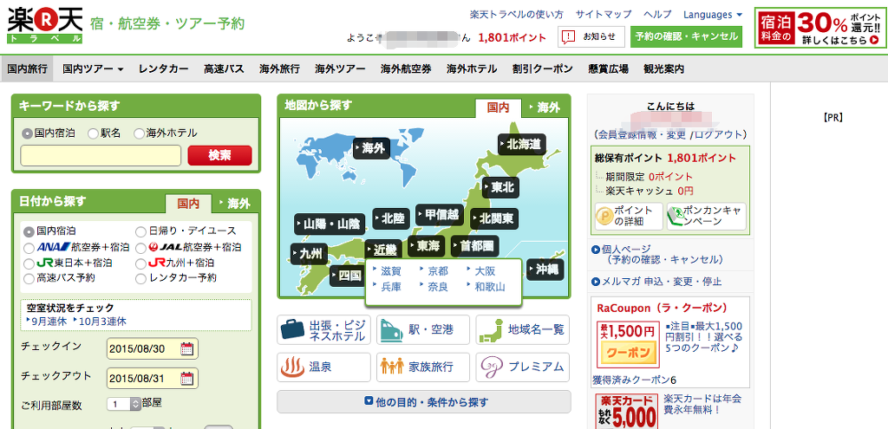Image resolution: width=888 pixels, height=429 pixels.
Task: Choose 大阪 in the 近畿 popup
Action: (485, 271)
